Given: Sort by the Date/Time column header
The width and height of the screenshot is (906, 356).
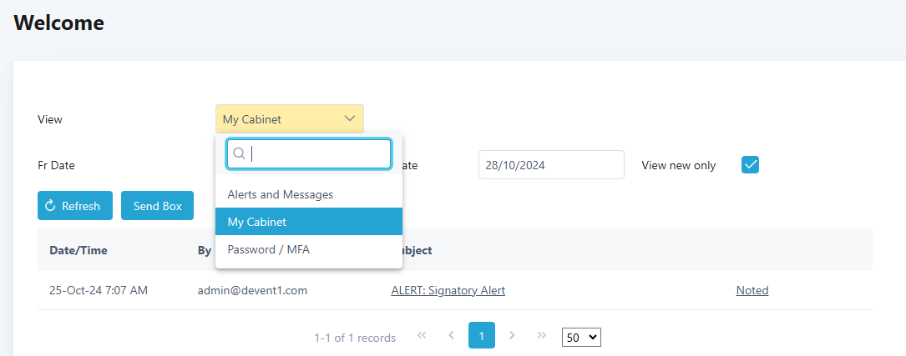Looking at the screenshot, I should (78, 250).
